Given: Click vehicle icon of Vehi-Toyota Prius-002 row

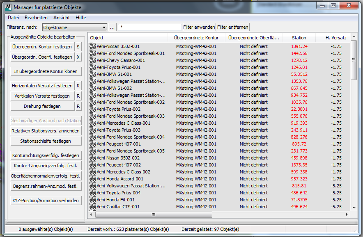Looking at the screenshot, I should click(x=93, y=109).
